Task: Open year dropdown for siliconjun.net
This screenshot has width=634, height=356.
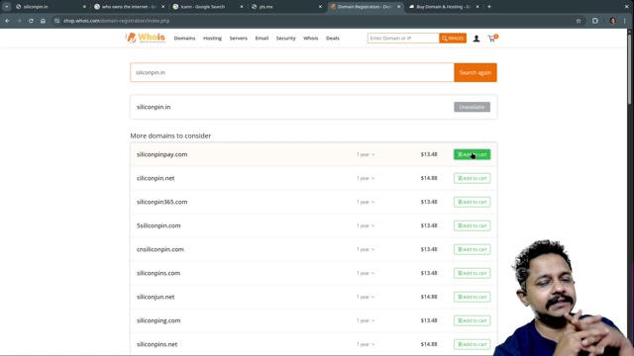Action: pyautogui.click(x=366, y=297)
